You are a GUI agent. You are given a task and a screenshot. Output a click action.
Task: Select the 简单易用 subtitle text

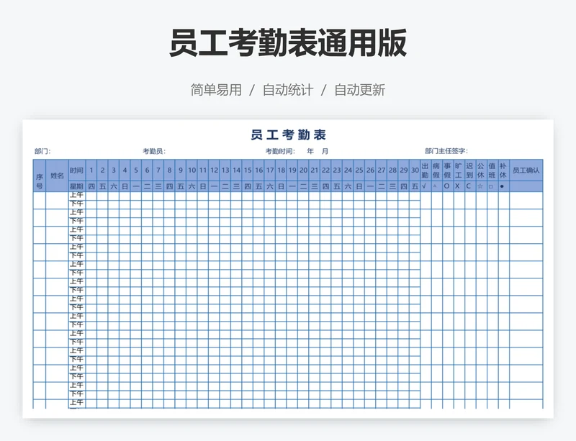(216, 90)
